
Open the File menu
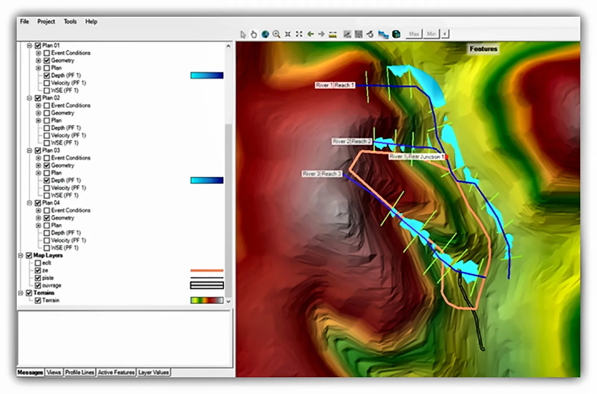click(x=25, y=22)
